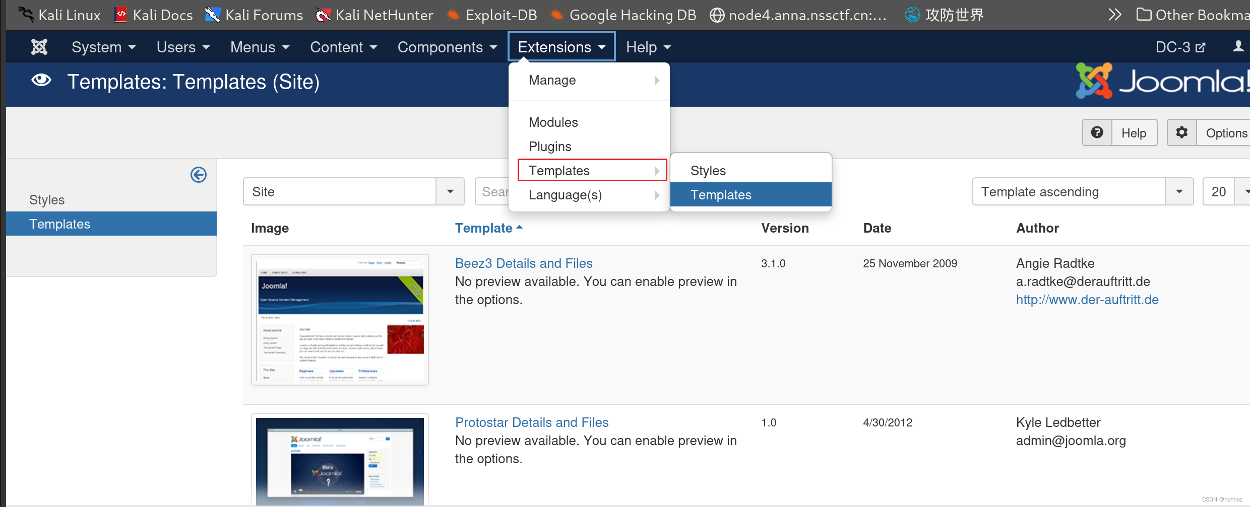
Task: Show more bookmarks with the chevron
Action: [x=1115, y=15]
